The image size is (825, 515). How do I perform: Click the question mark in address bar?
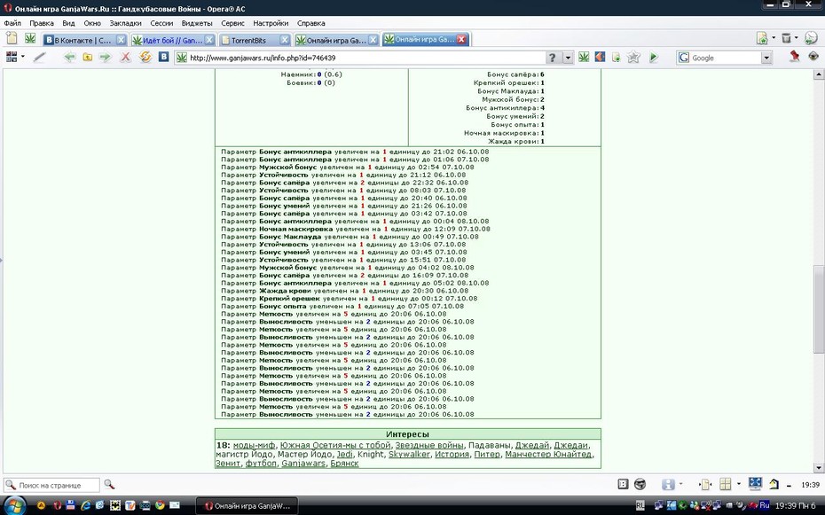[x=552, y=58]
